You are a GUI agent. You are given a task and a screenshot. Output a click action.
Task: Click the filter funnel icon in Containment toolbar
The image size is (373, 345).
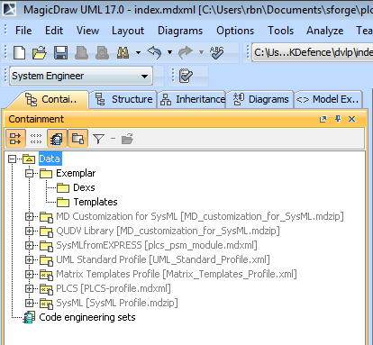(x=98, y=139)
